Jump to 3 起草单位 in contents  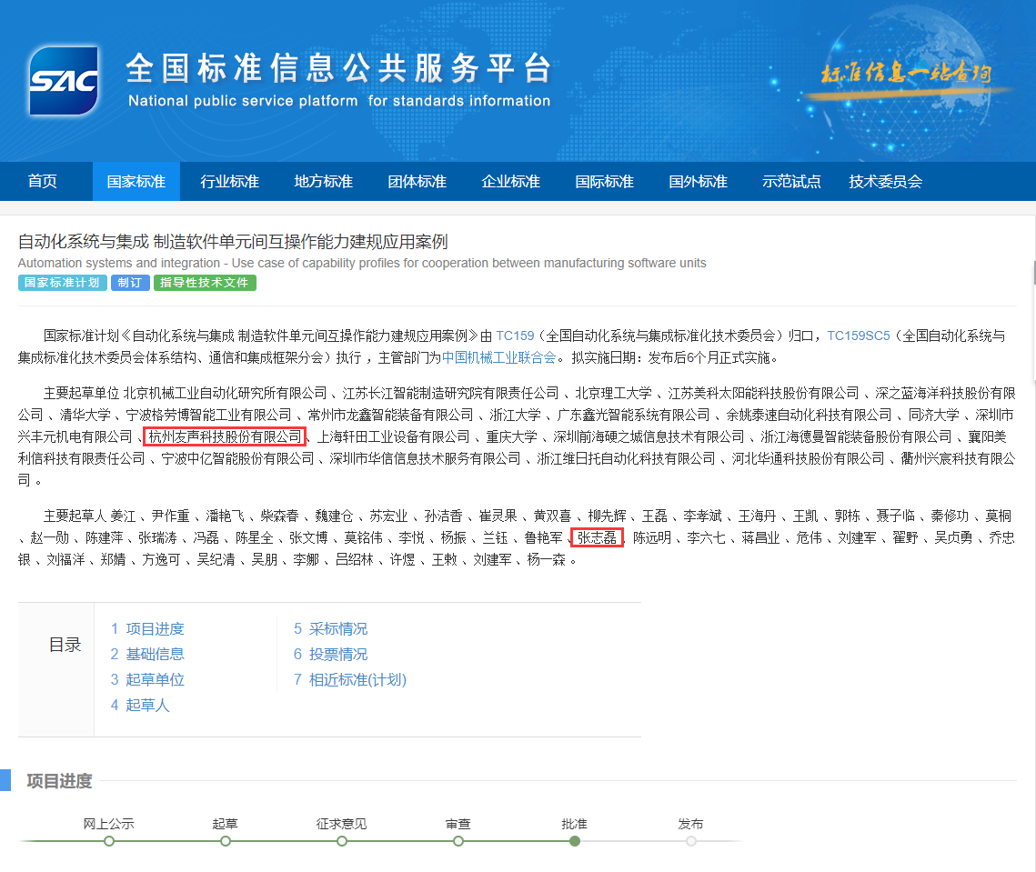[147, 679]
